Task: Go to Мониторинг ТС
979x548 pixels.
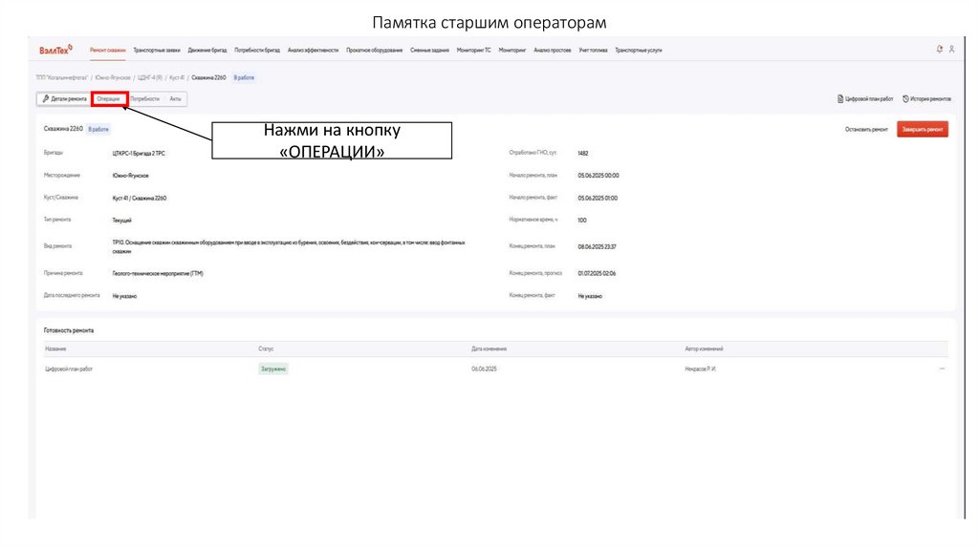Action: [x=474, y=50]
